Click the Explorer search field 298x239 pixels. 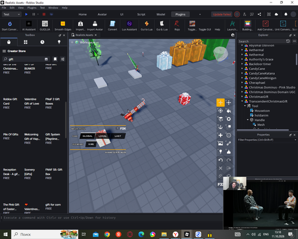point(261,41)
